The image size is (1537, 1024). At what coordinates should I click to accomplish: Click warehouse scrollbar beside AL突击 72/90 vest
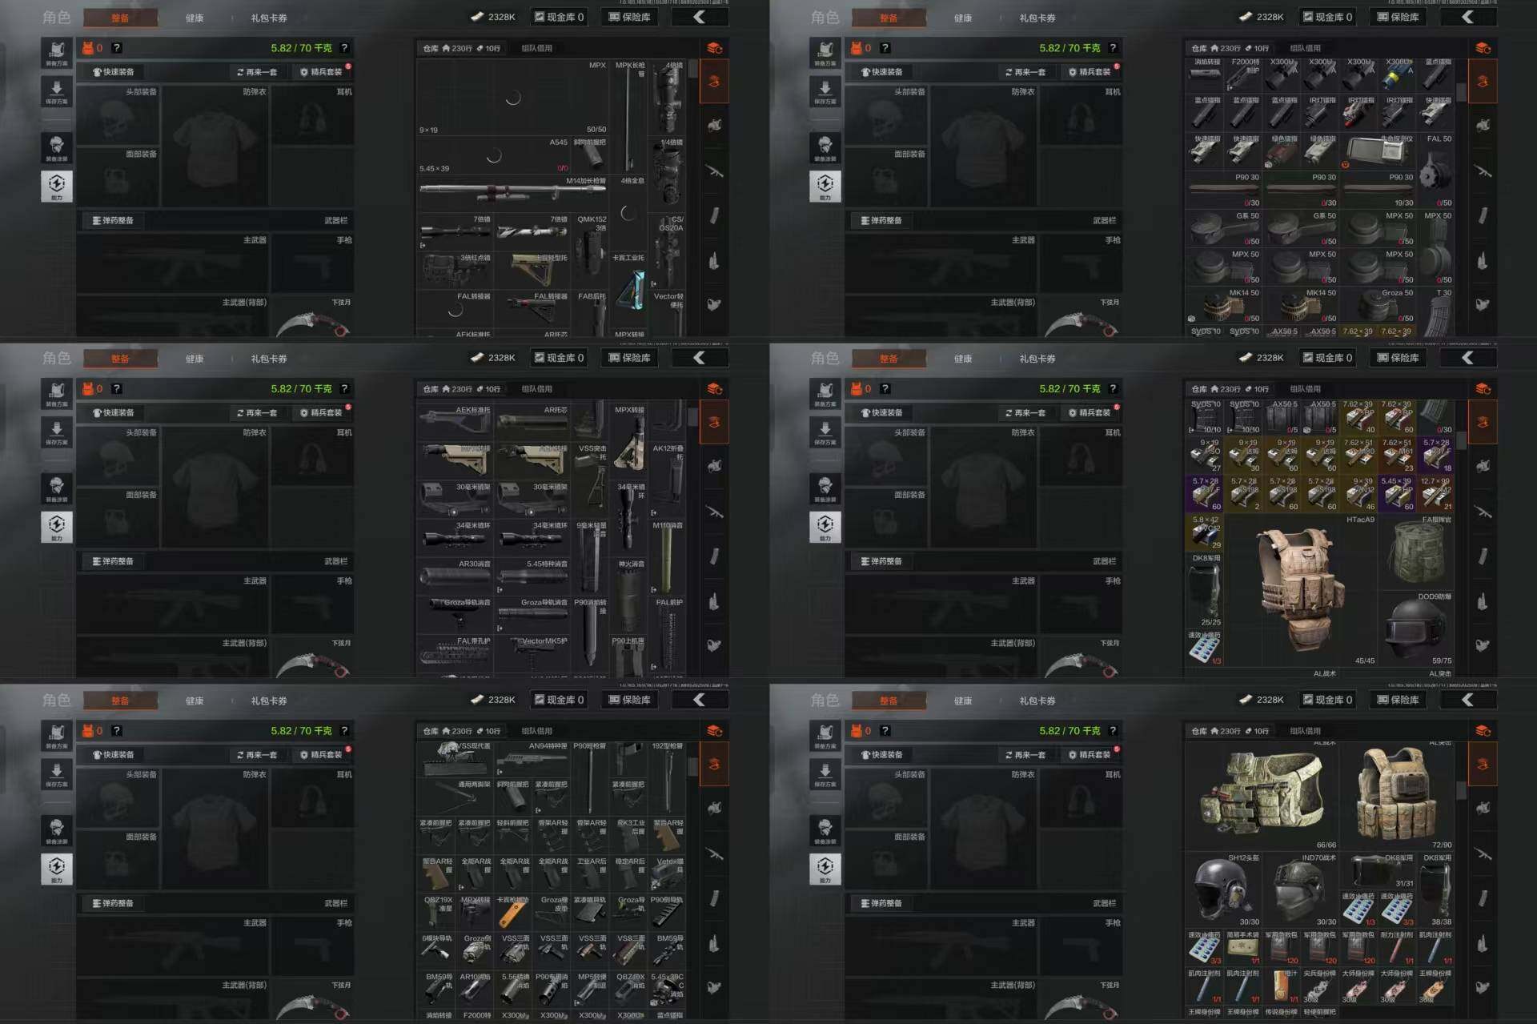coord(1461,789)
